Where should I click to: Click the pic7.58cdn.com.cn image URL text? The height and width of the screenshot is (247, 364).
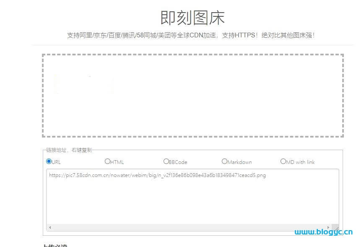(157, 175)
